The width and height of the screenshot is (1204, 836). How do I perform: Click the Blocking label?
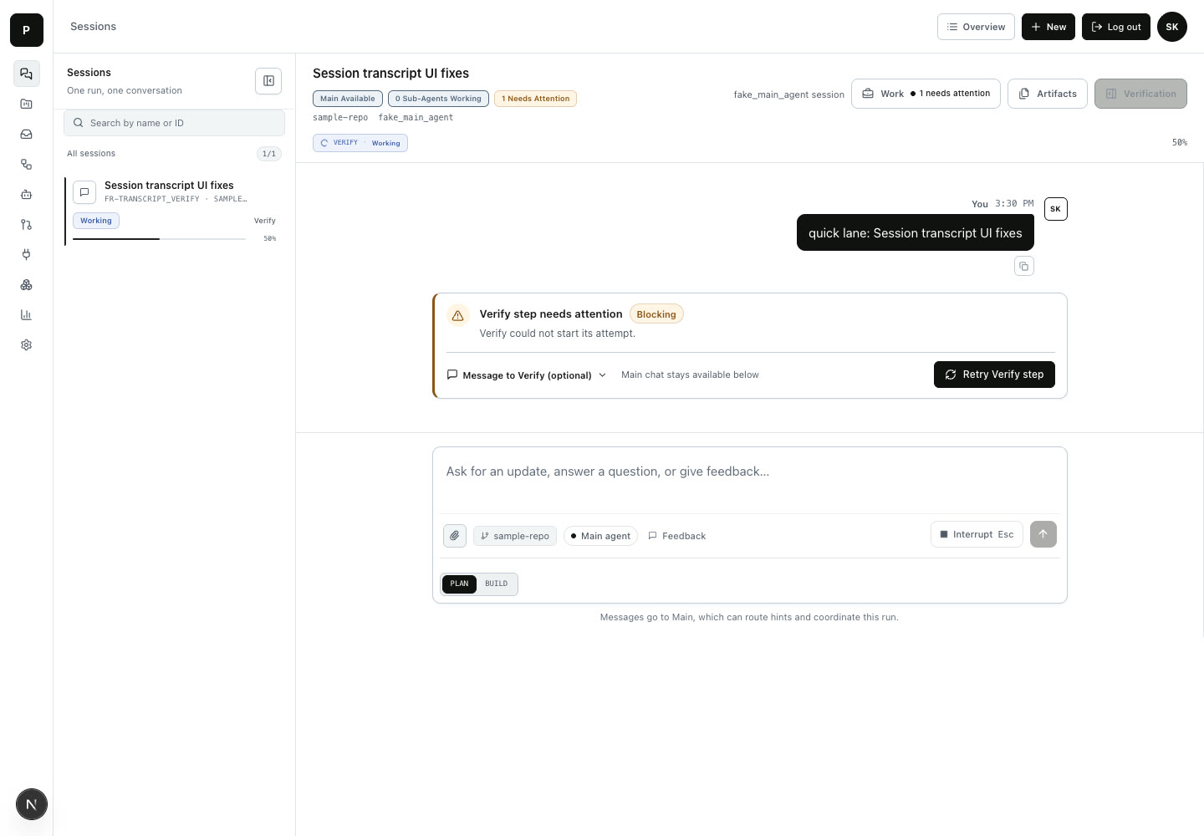(656, 314)
